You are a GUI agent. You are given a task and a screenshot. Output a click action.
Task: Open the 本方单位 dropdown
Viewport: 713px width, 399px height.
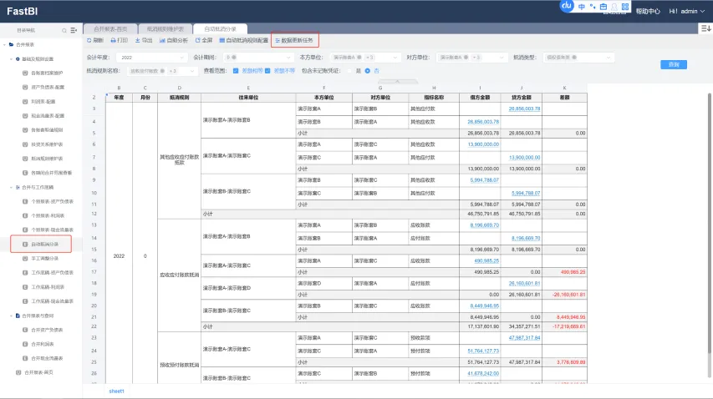coord(364,58)
